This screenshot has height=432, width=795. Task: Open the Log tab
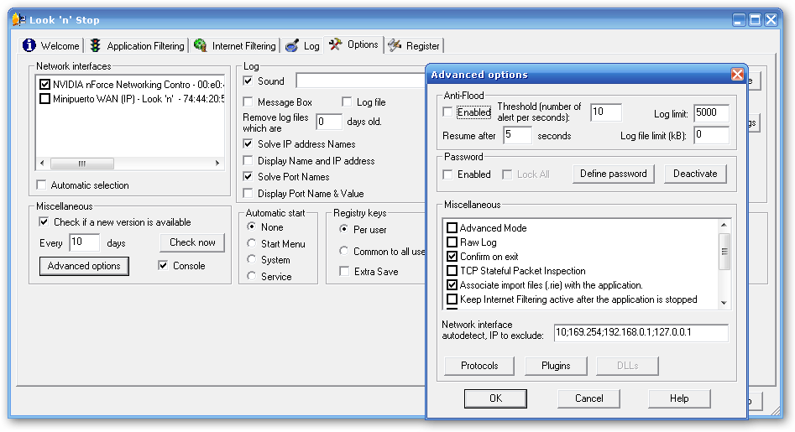coord(302,45)
